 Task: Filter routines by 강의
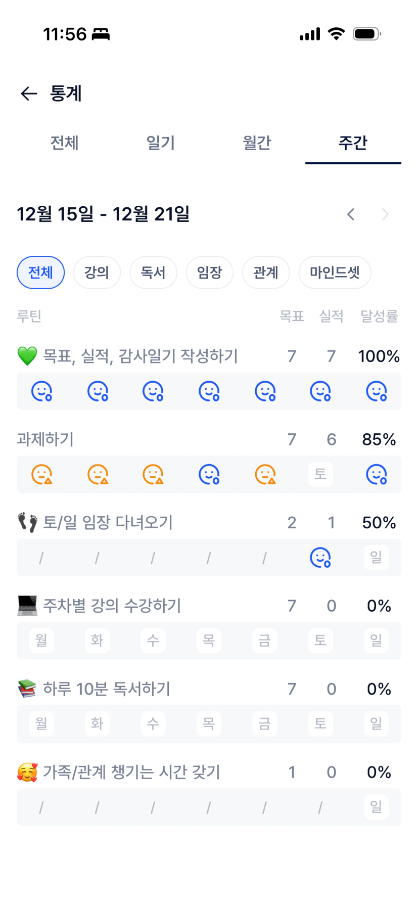97,272
